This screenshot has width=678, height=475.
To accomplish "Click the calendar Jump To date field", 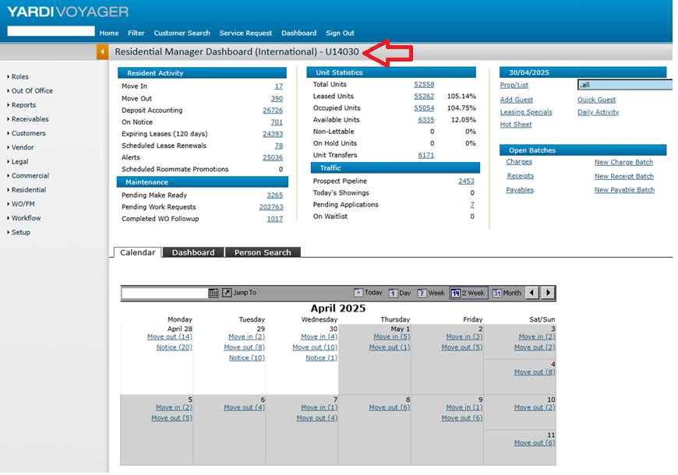I will 164,293.
